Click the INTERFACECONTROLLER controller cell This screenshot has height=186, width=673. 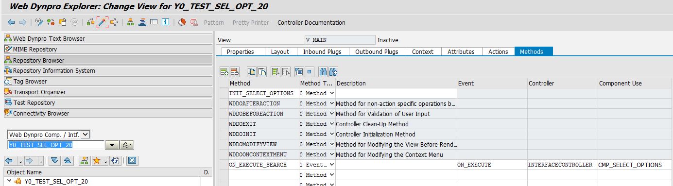click(x=562, y=165)
